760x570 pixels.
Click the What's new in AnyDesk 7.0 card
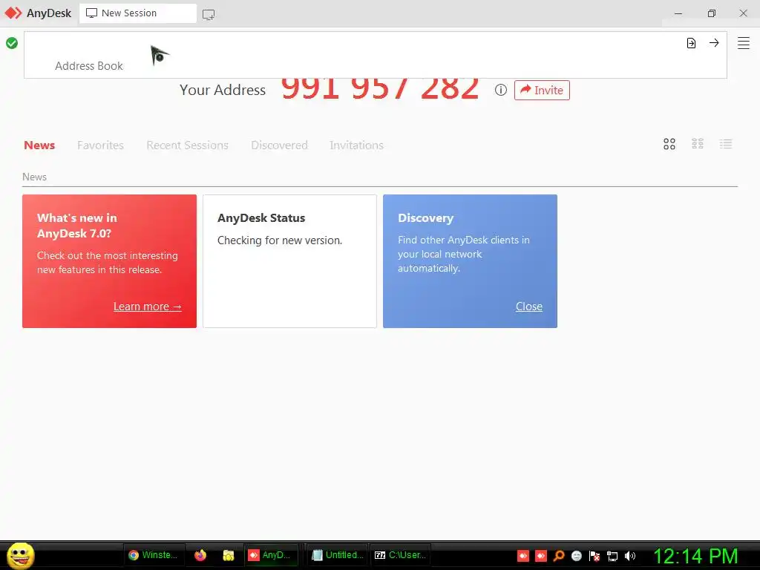tap(110, 261)
